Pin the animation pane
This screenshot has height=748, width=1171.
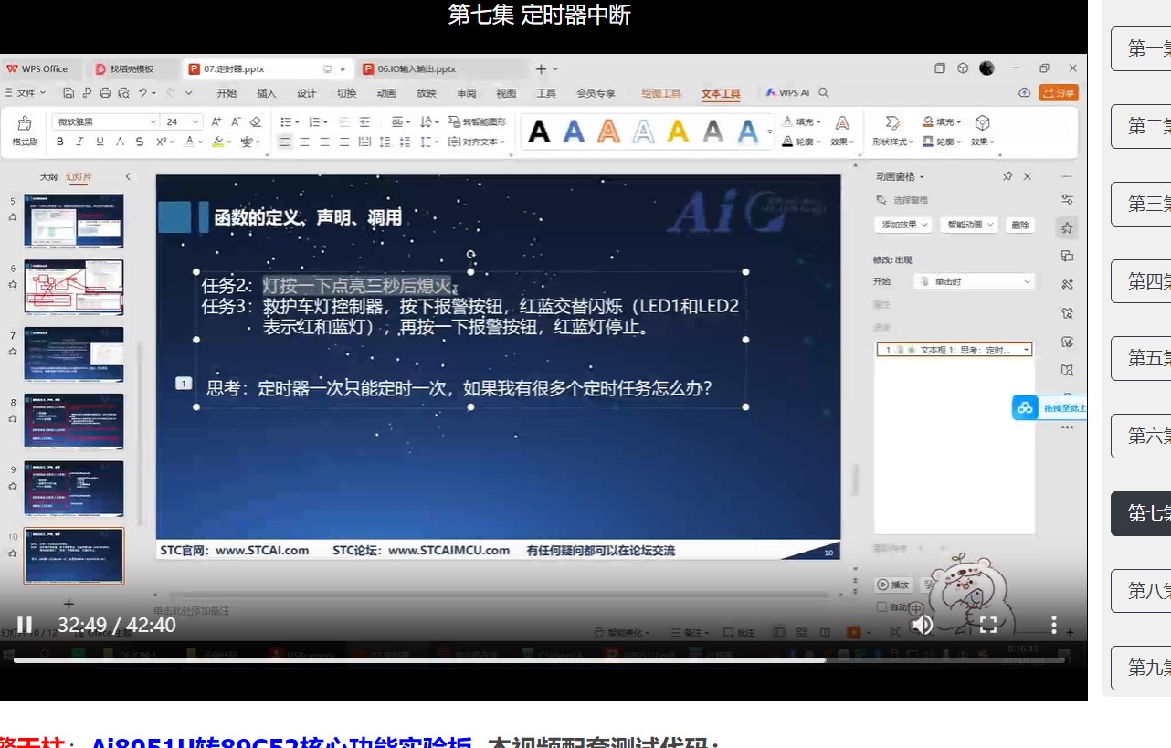(x=1007, y=176)
